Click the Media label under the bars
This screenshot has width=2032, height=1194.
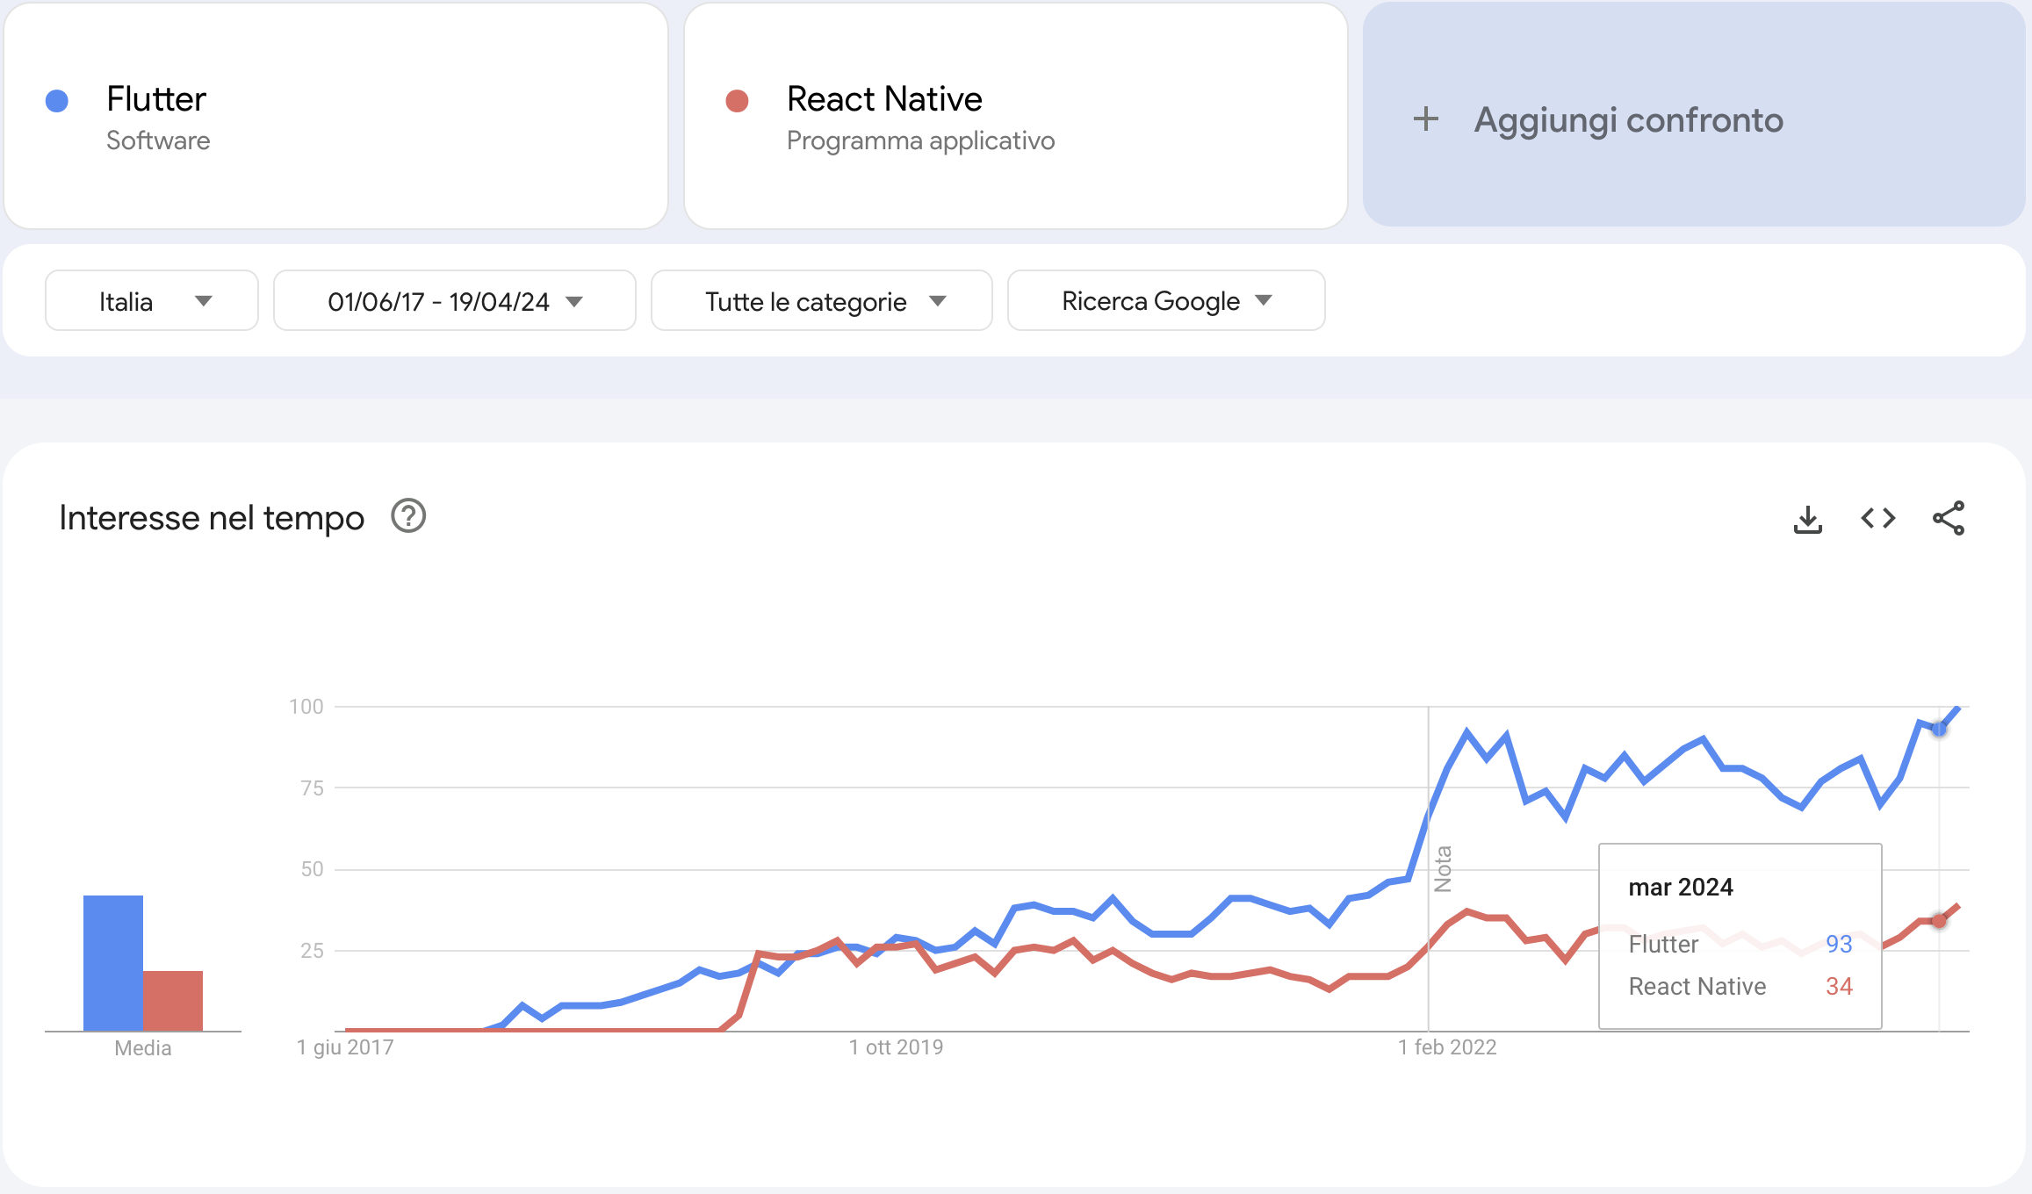(x=143, y=1048)
